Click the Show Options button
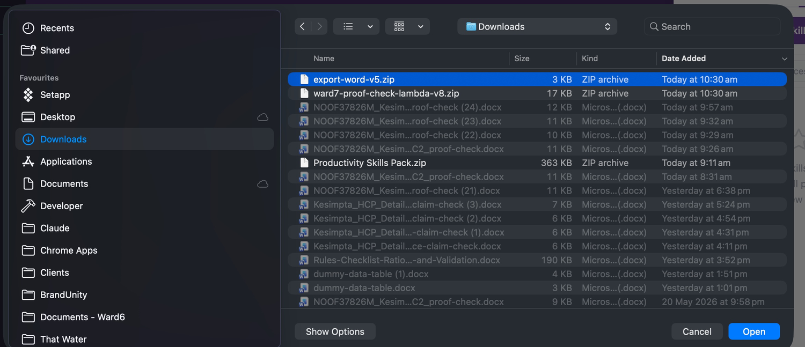This screenshot has height=347, width=805. click(x=335, y=331)
